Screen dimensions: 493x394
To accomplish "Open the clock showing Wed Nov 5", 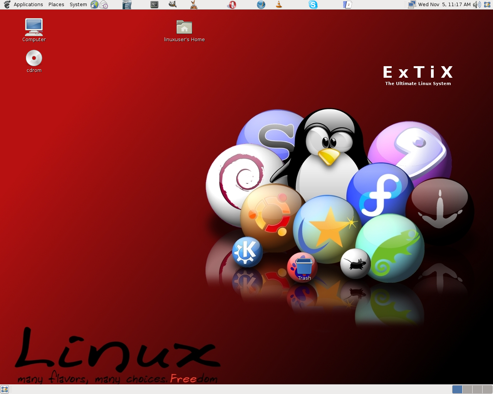I will coord(444,5).
